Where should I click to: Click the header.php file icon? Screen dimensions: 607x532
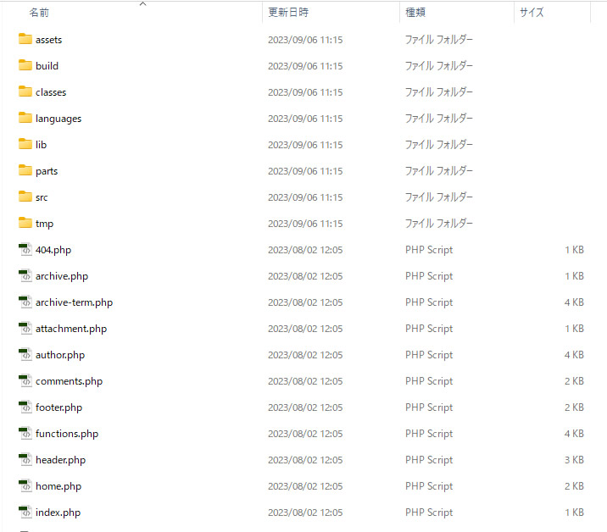click(x=25, y=460)
